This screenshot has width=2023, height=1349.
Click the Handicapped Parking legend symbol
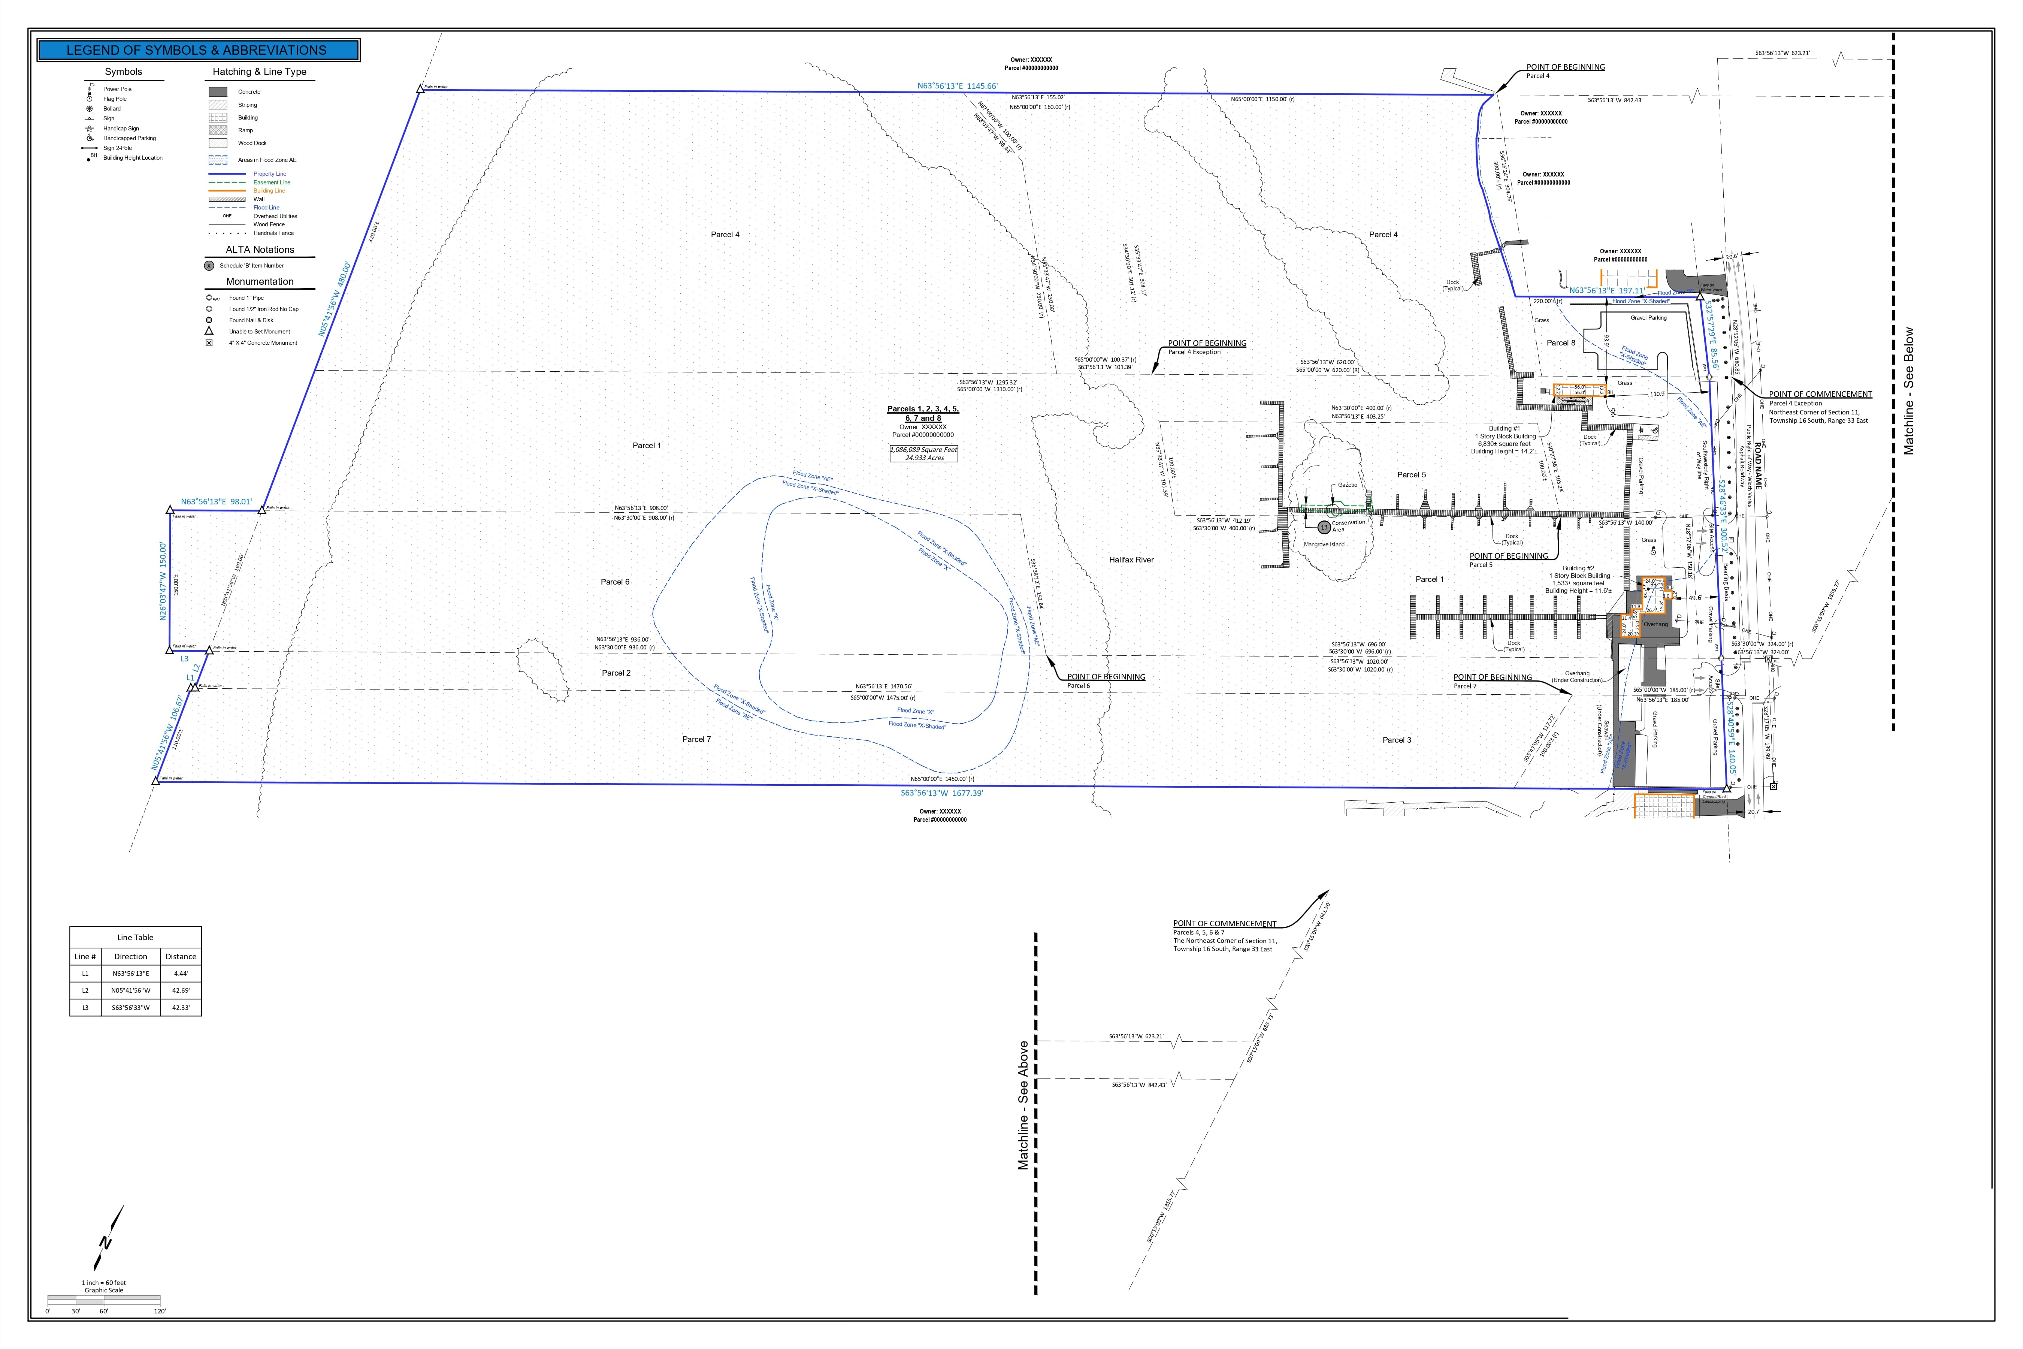point(90,138)
